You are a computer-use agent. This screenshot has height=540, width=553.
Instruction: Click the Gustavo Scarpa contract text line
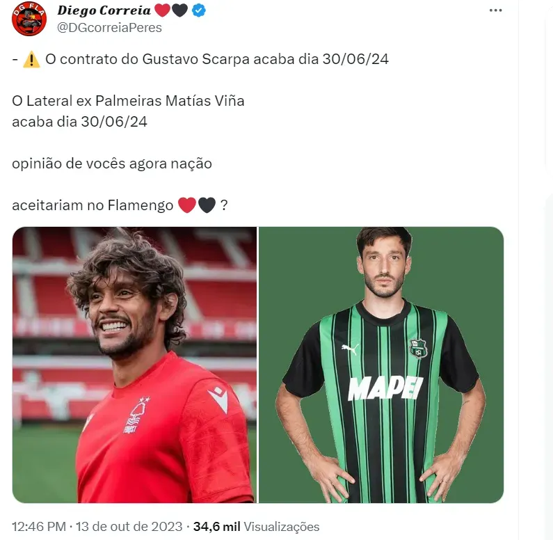pos(217,59)
